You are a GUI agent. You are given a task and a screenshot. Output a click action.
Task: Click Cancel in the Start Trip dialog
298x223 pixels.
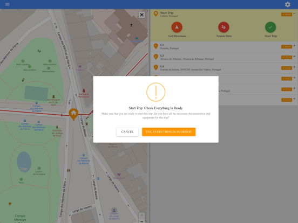tap(127, 132)
